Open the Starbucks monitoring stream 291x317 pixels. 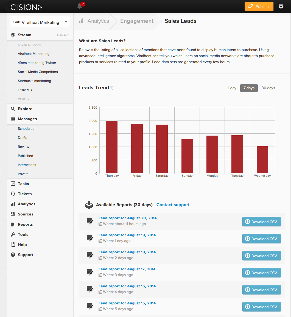click(34, 81)
